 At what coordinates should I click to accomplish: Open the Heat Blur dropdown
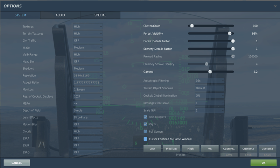(88, 61)
